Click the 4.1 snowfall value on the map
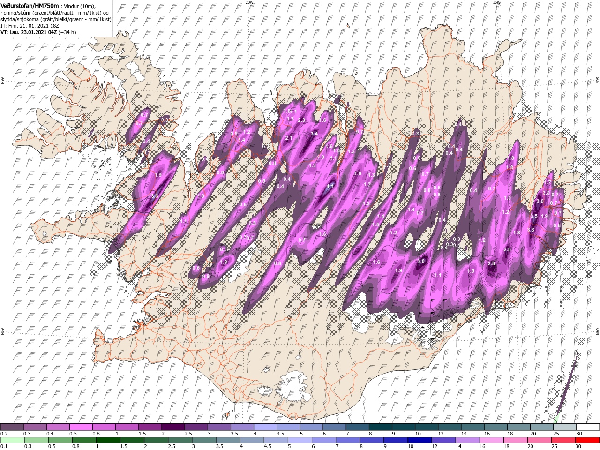 coord(330,186)
